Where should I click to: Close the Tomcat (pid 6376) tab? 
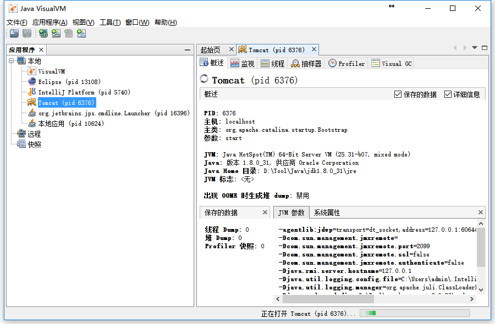pos(314,49)
